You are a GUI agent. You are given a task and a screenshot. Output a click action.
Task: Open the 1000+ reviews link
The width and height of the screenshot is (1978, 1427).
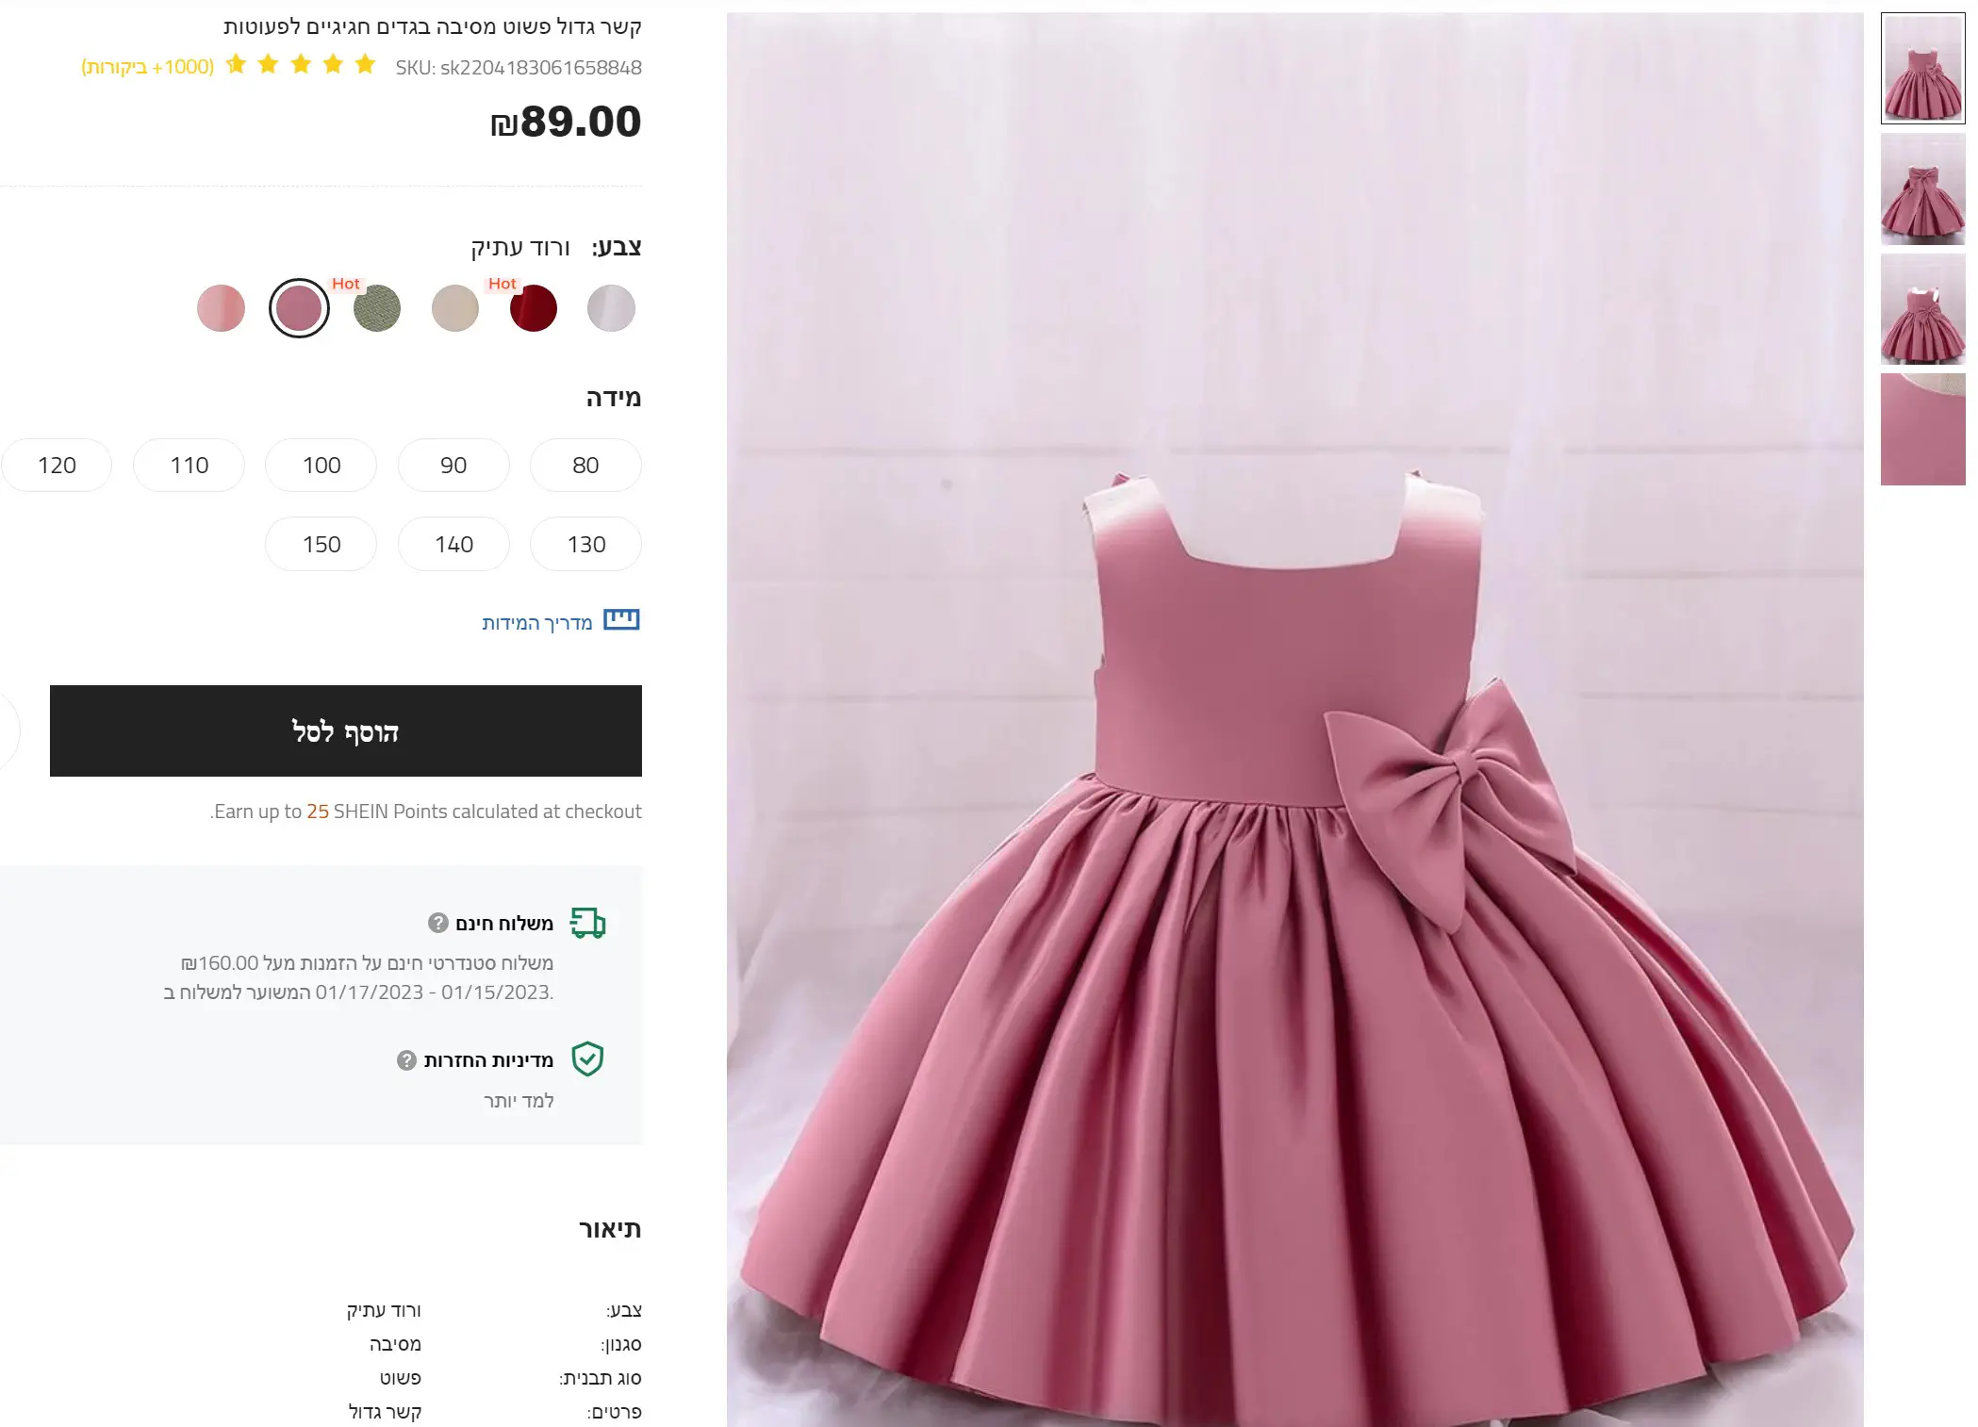coord(148,67)
